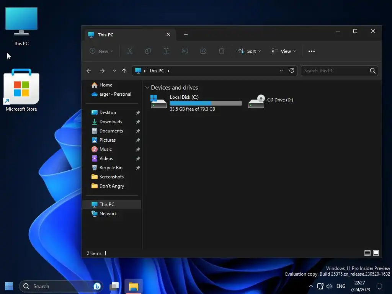Screen dimensions: 392x294
Task: Click the search magnifier in File Explorer
Action: pos(372,71)
